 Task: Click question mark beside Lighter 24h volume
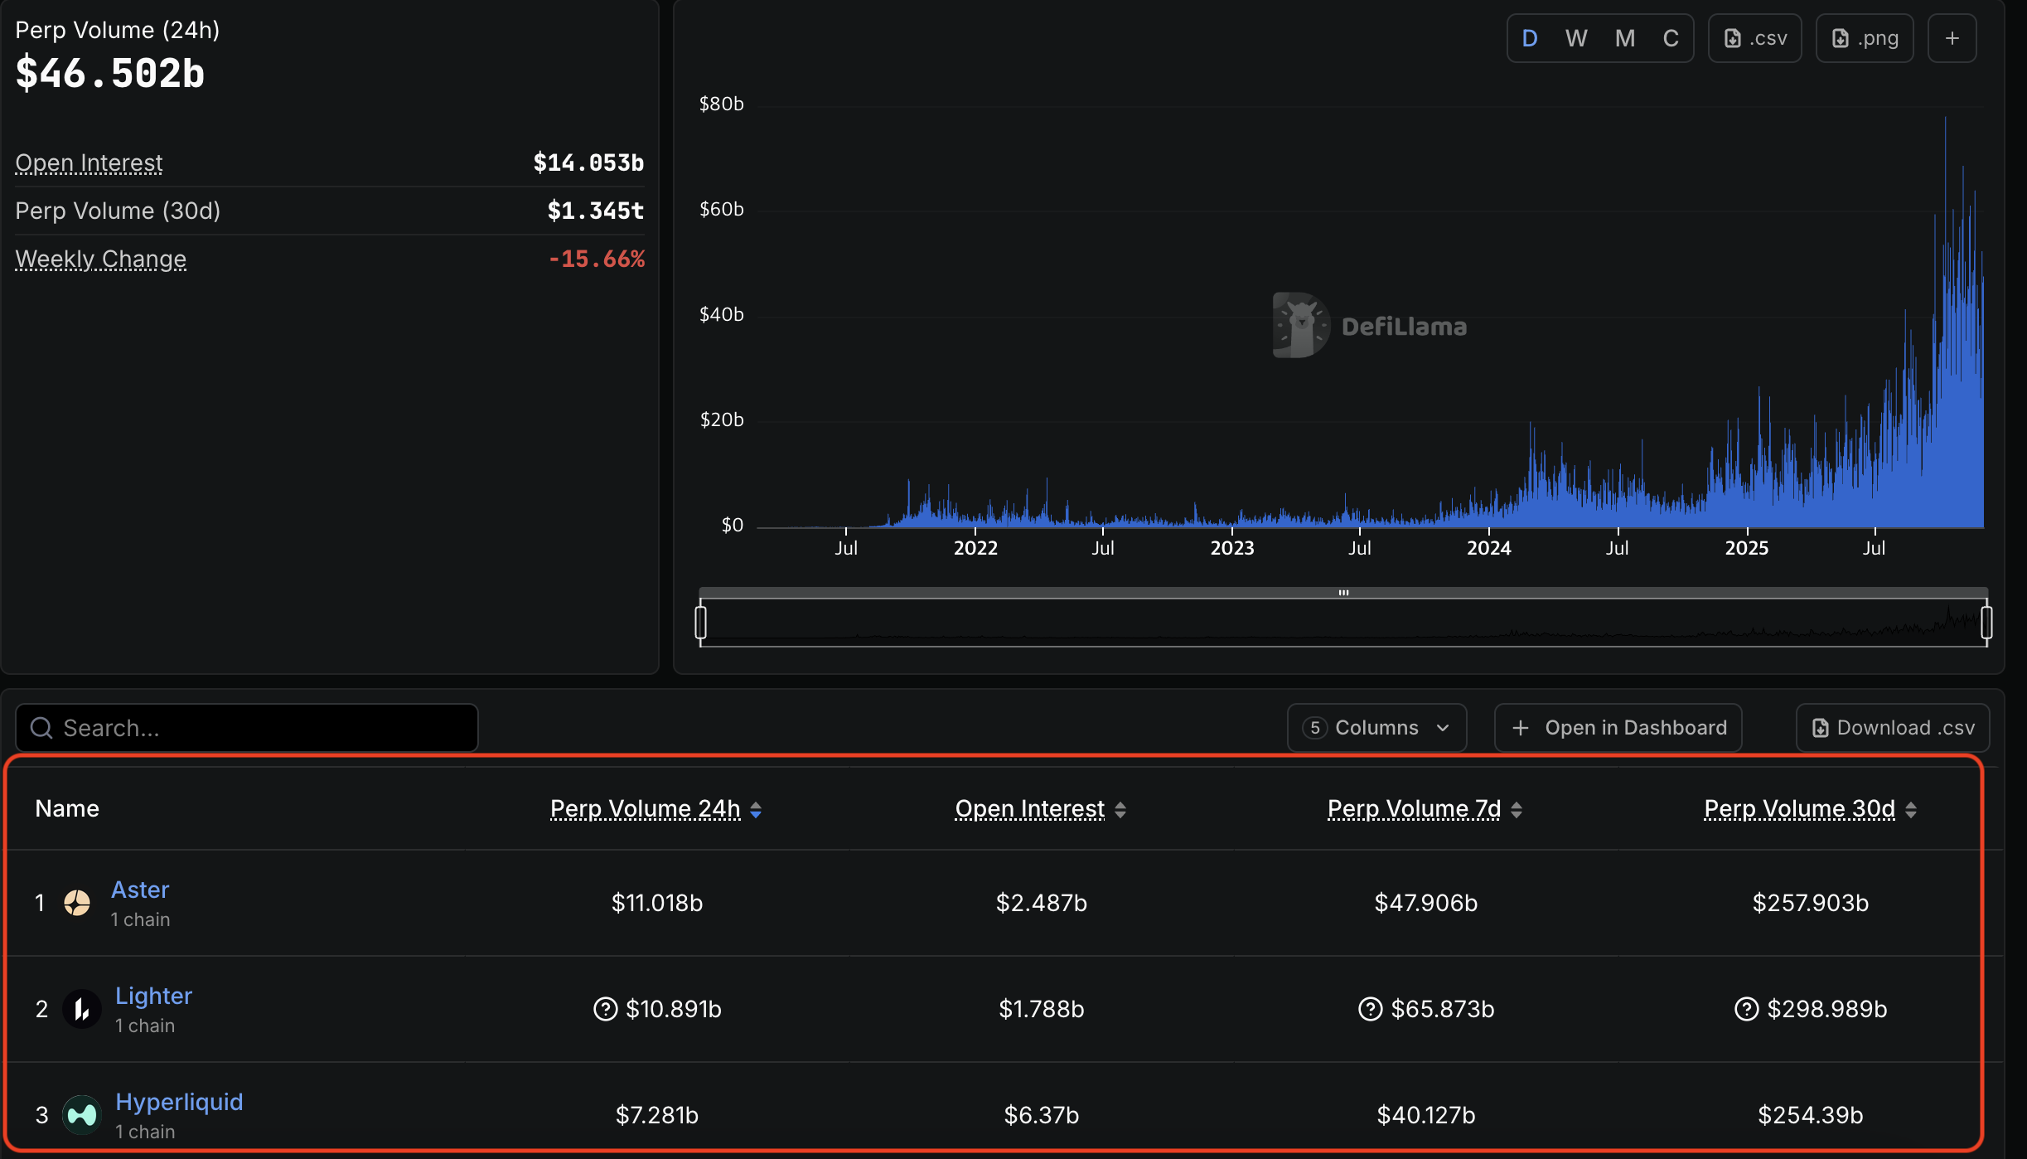pyautogui.click(x=606, y=1009)
